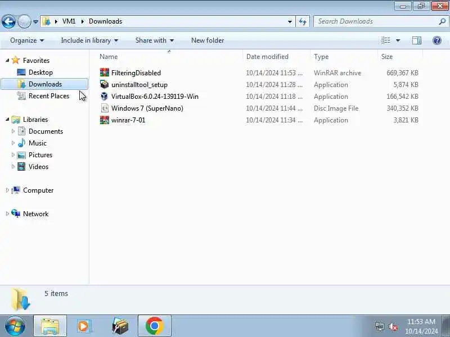This screenshot has width=450, height=337.
Task: Open the Organize menu
Action: click(27, 40)
